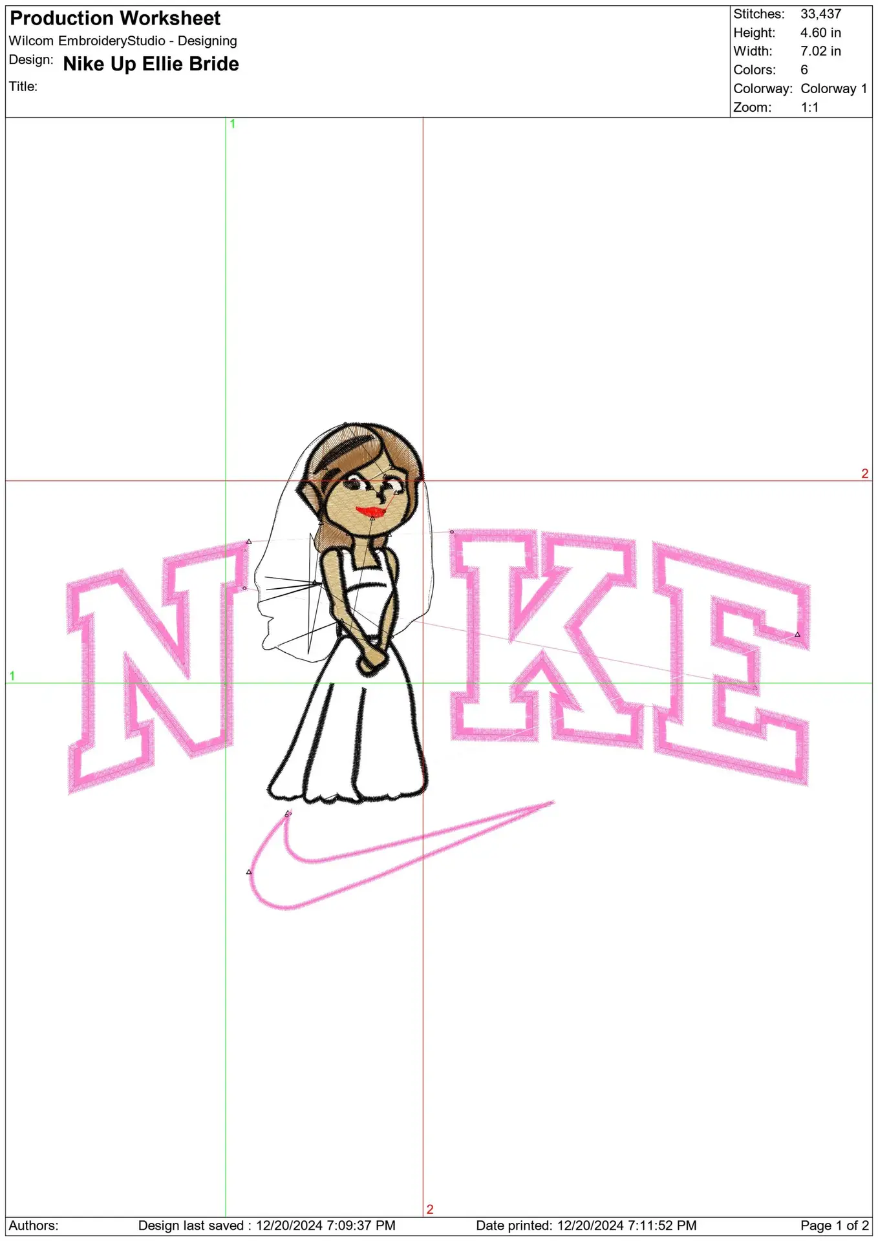Click the 'Colors:' label
Viewport: 878px width, 1241px height.
pyautogui.click(x=754, y=70)
